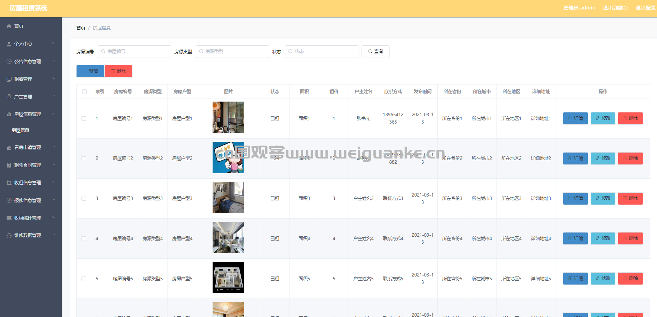Open the bedroom thumbnail in row 房屋编号3
This screenshot has width=657, height=317.
(x=228, y=198)
